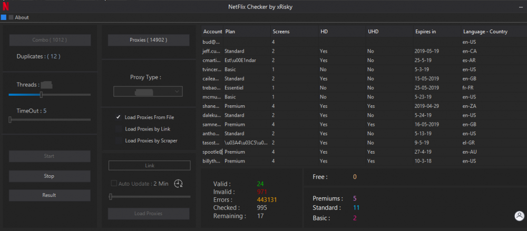The height and width of the screenshot is (231, 527).
Task: Enable Load Proxies by Scraper
Action: tap(119, 140)
